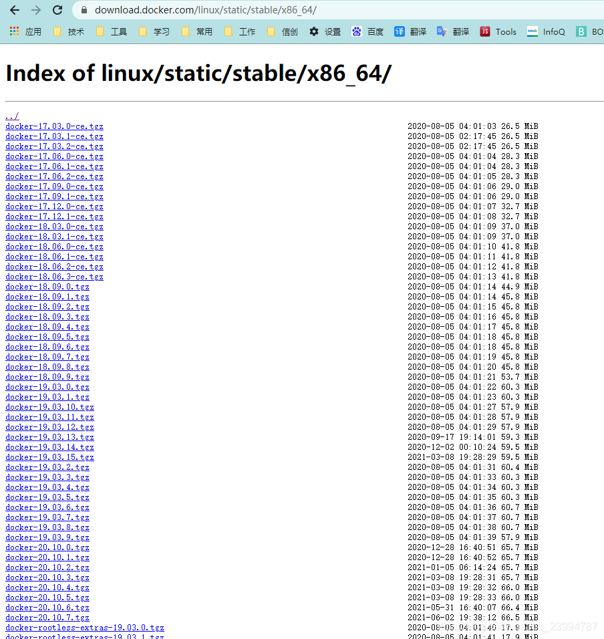Screen dimensions: 604x639
Task: Go to parent directory ../ link
Action: (12, 116)
